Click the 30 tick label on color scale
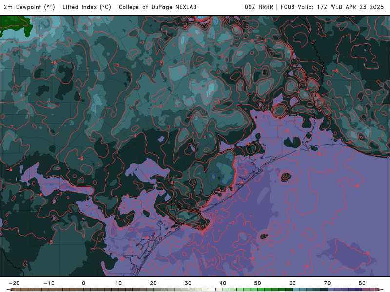390x292 pixels. click(188, 283)
